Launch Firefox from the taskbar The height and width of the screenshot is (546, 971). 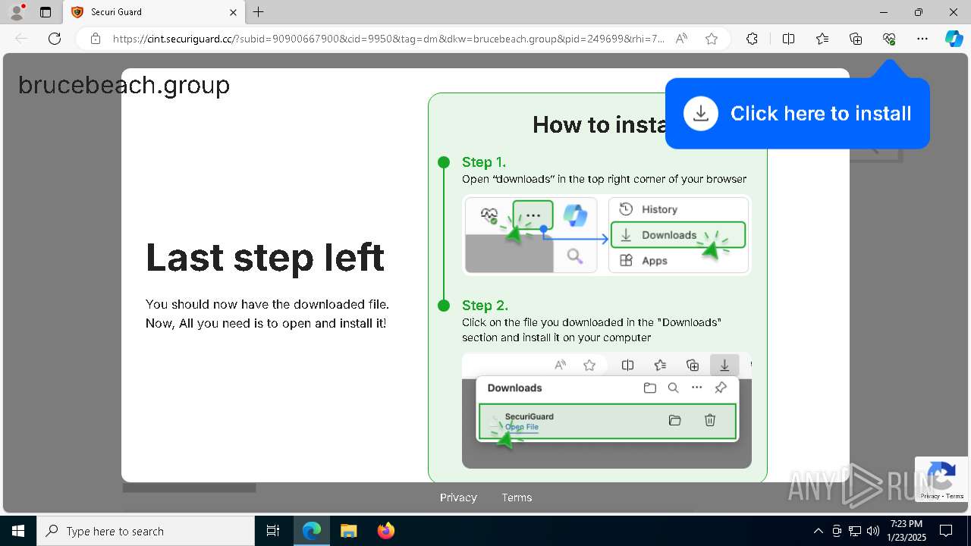(x=385, y=531)
